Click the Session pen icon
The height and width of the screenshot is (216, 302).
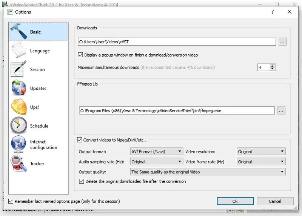coord(18,69)
